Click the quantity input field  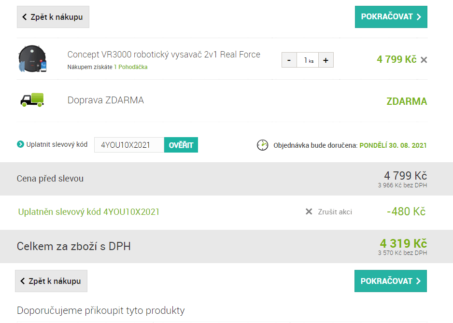click(307, 60)
